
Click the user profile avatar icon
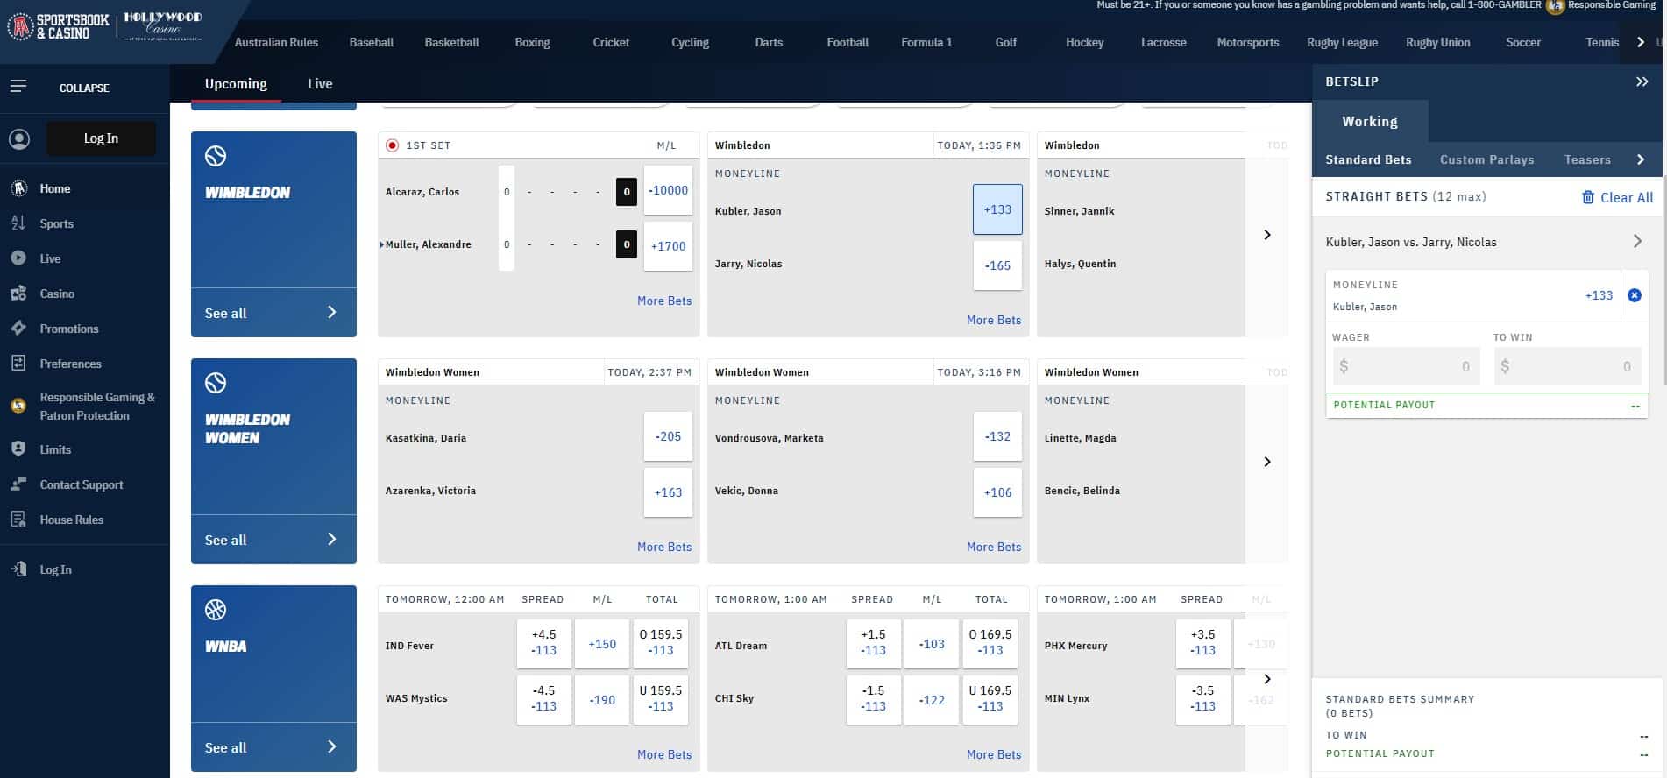point(19,138)
